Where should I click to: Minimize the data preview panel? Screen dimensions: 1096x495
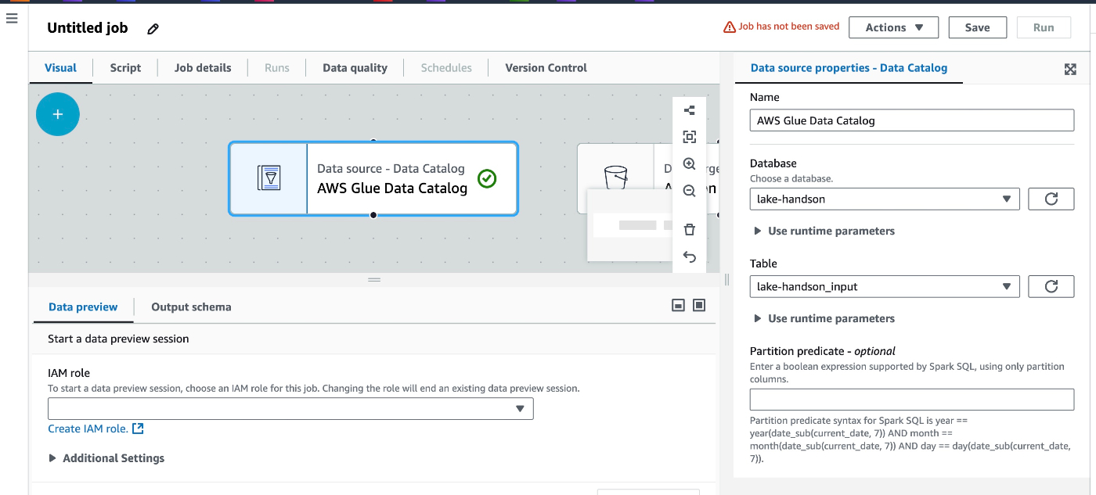679,305
